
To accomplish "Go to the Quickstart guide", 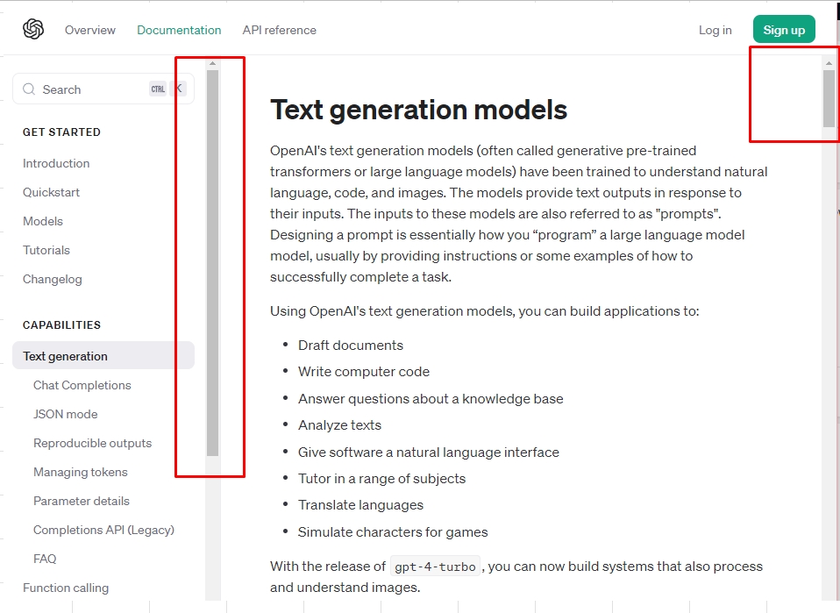I will (x=51, y=192).
